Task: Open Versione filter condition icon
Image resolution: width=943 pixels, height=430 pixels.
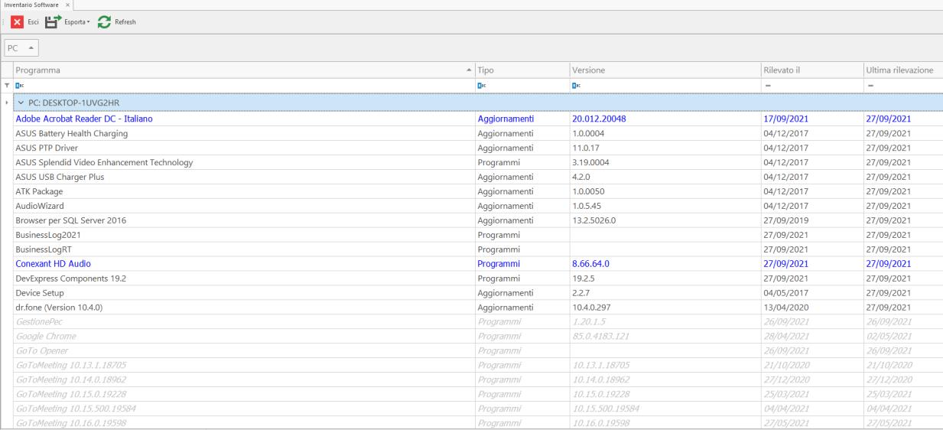Action: pyautogui.click(x=576, y=86)
